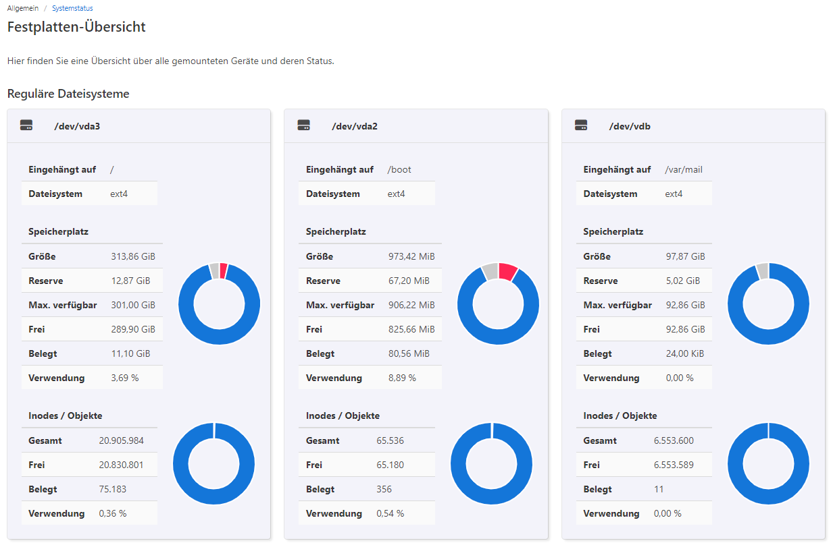Click the disk icon beside /dev/vdb

click(581, 125)
